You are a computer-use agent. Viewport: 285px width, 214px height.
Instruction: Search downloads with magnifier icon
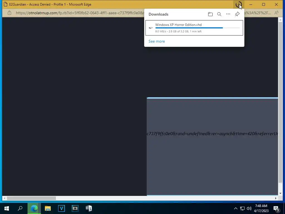coord(219,14)
